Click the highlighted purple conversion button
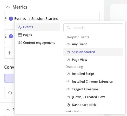 9,78
